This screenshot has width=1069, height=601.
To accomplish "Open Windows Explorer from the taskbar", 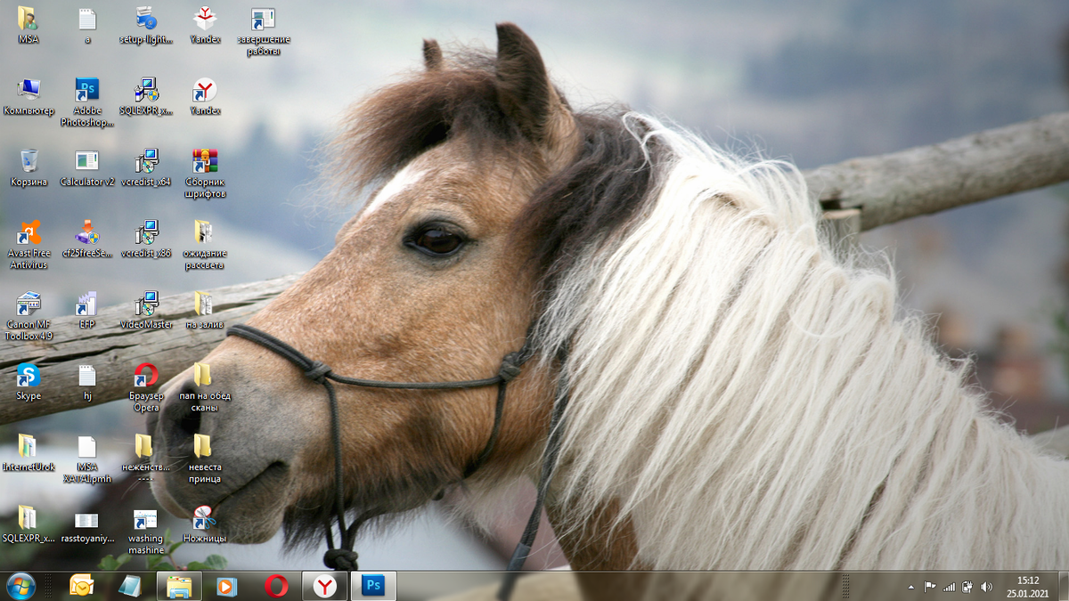I will (x=179, y=586).
